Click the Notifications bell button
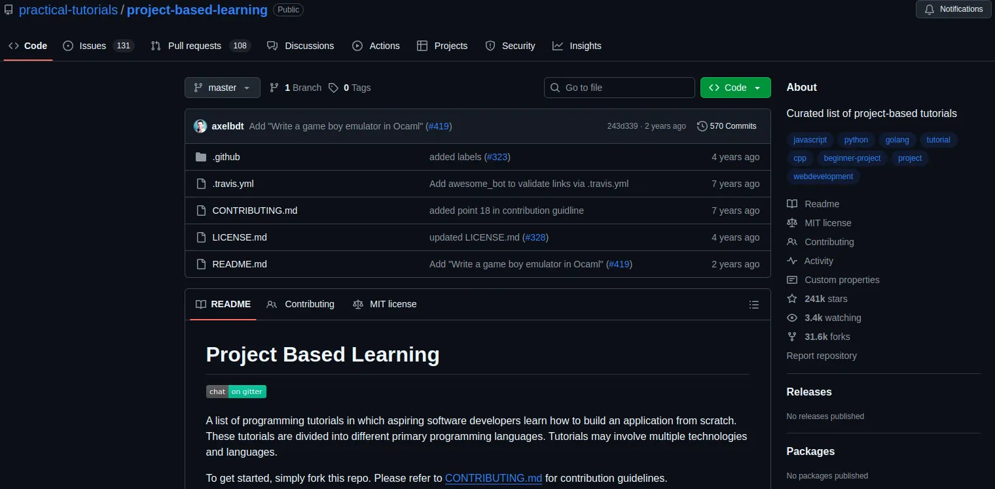This screenshot has width=995, height=489. click(953, 9)
